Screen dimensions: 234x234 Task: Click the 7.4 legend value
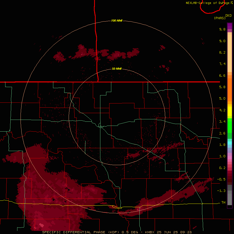222,64
